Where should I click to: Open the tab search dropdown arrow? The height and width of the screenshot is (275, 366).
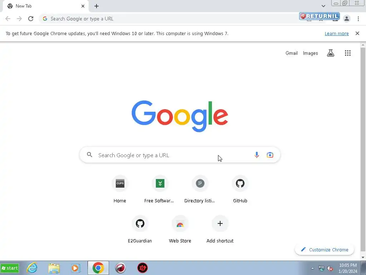pos(323,6)
